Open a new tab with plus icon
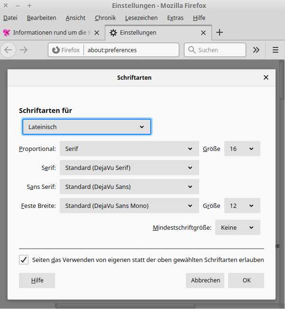Viewport: 285px width, 309px height. coord(219,33)
